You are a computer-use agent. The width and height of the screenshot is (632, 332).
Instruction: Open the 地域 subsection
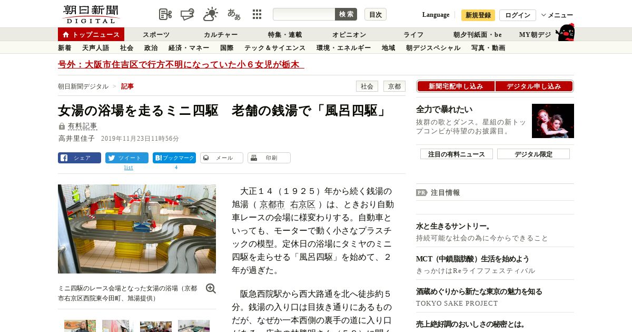[x=388, y=48]
